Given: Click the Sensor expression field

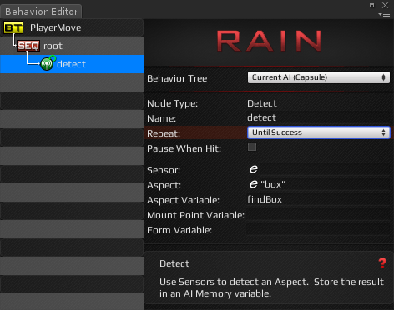Looking at the screenshot, I should (318, 169).
